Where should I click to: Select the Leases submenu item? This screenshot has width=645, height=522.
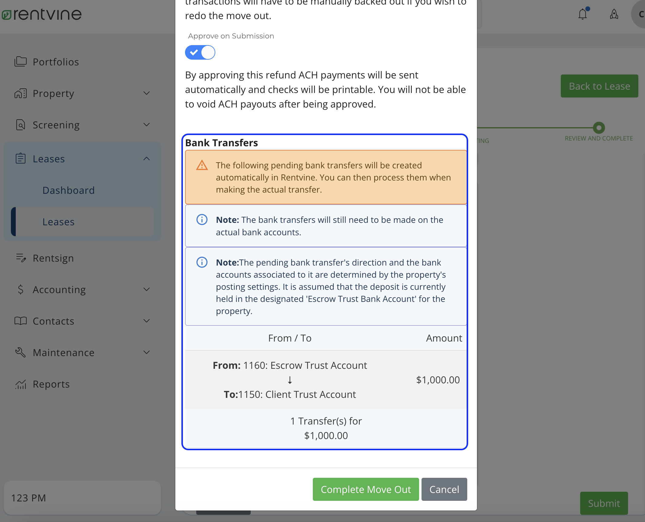click(x=58, y=222)
